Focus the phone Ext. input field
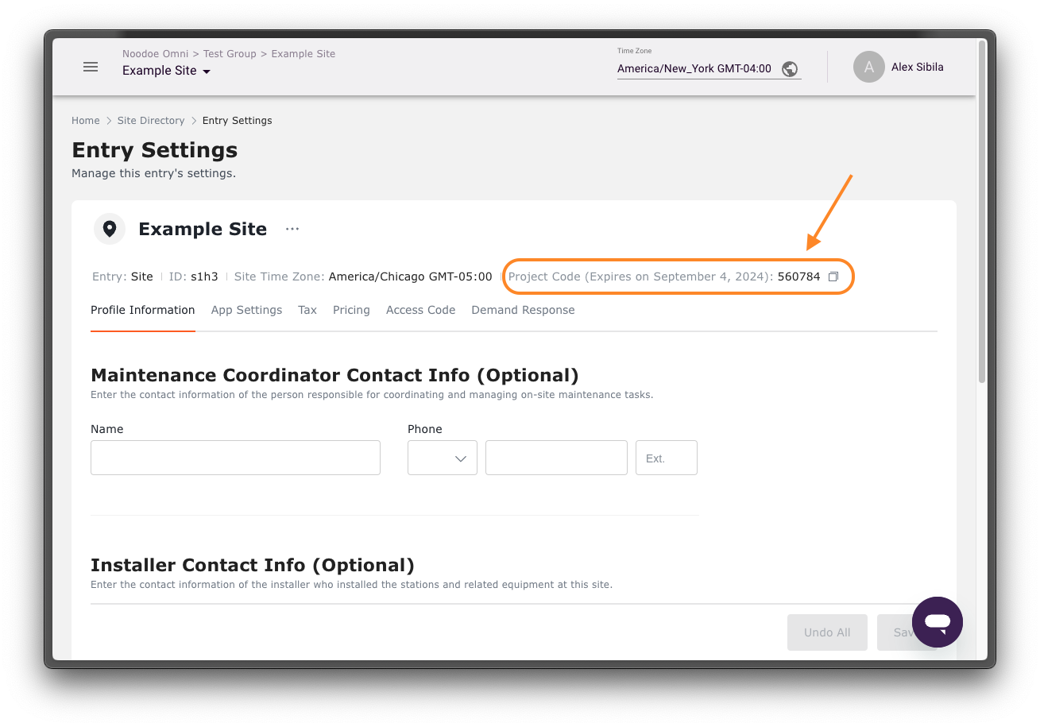1040x727 pixels. pos(666,458)
